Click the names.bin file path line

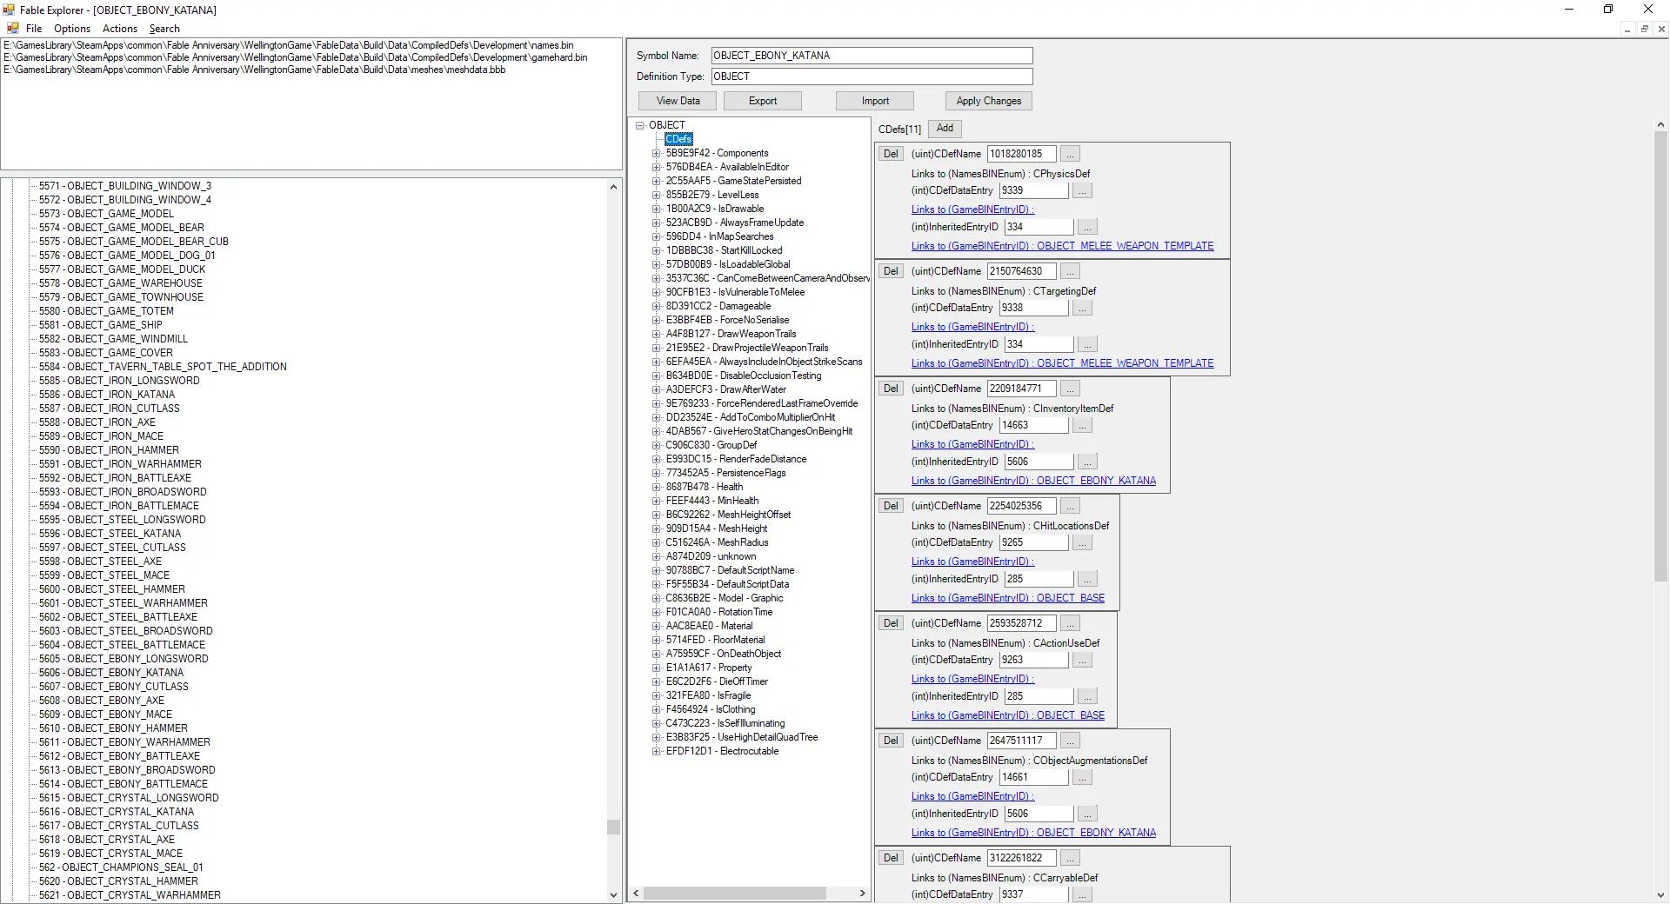tap(289, 45)
